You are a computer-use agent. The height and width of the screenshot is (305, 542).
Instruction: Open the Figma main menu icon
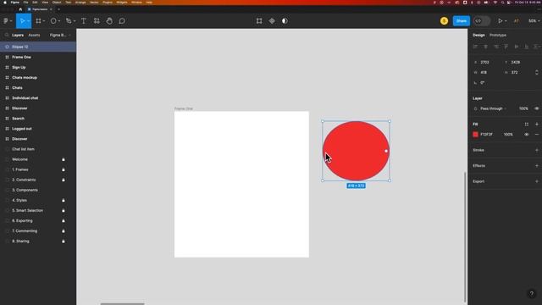(x=6, y=21)
